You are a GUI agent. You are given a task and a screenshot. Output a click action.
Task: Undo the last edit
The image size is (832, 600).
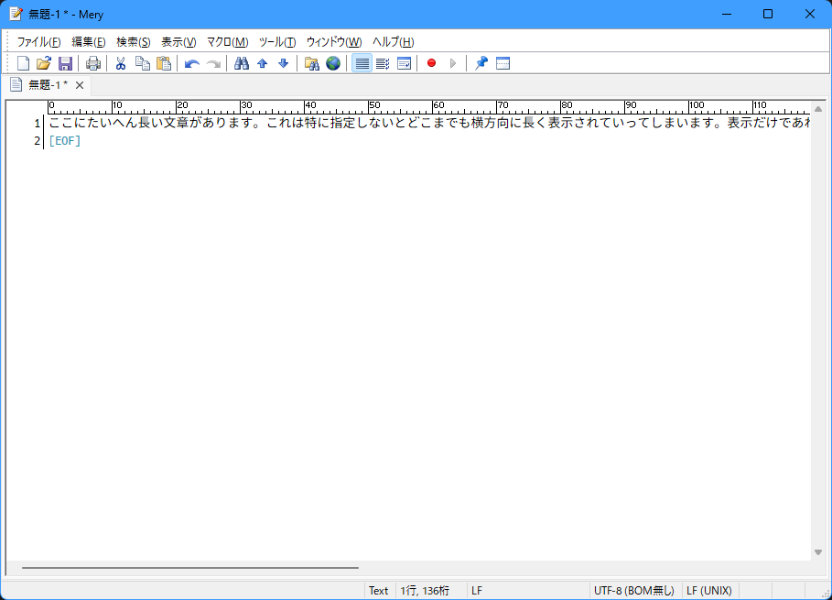pyautogui.click(x=191, y=63)
